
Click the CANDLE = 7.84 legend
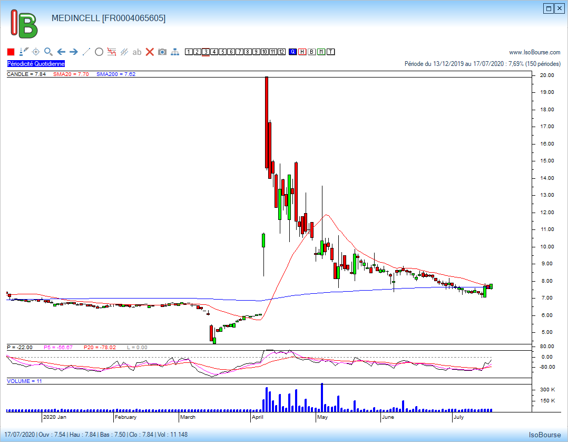(x=26, y=74)
